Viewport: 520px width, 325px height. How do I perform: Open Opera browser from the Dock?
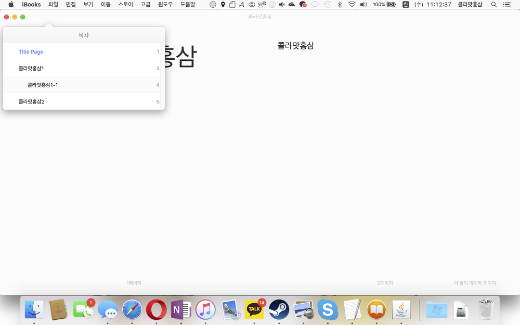(157, 310)
